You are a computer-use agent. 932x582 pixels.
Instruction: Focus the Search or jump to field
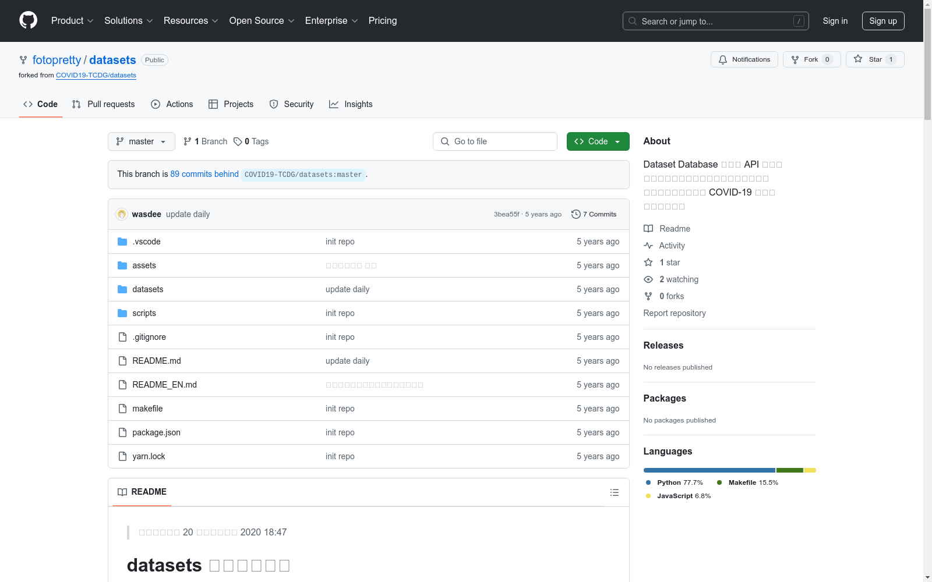pos(716,21)
